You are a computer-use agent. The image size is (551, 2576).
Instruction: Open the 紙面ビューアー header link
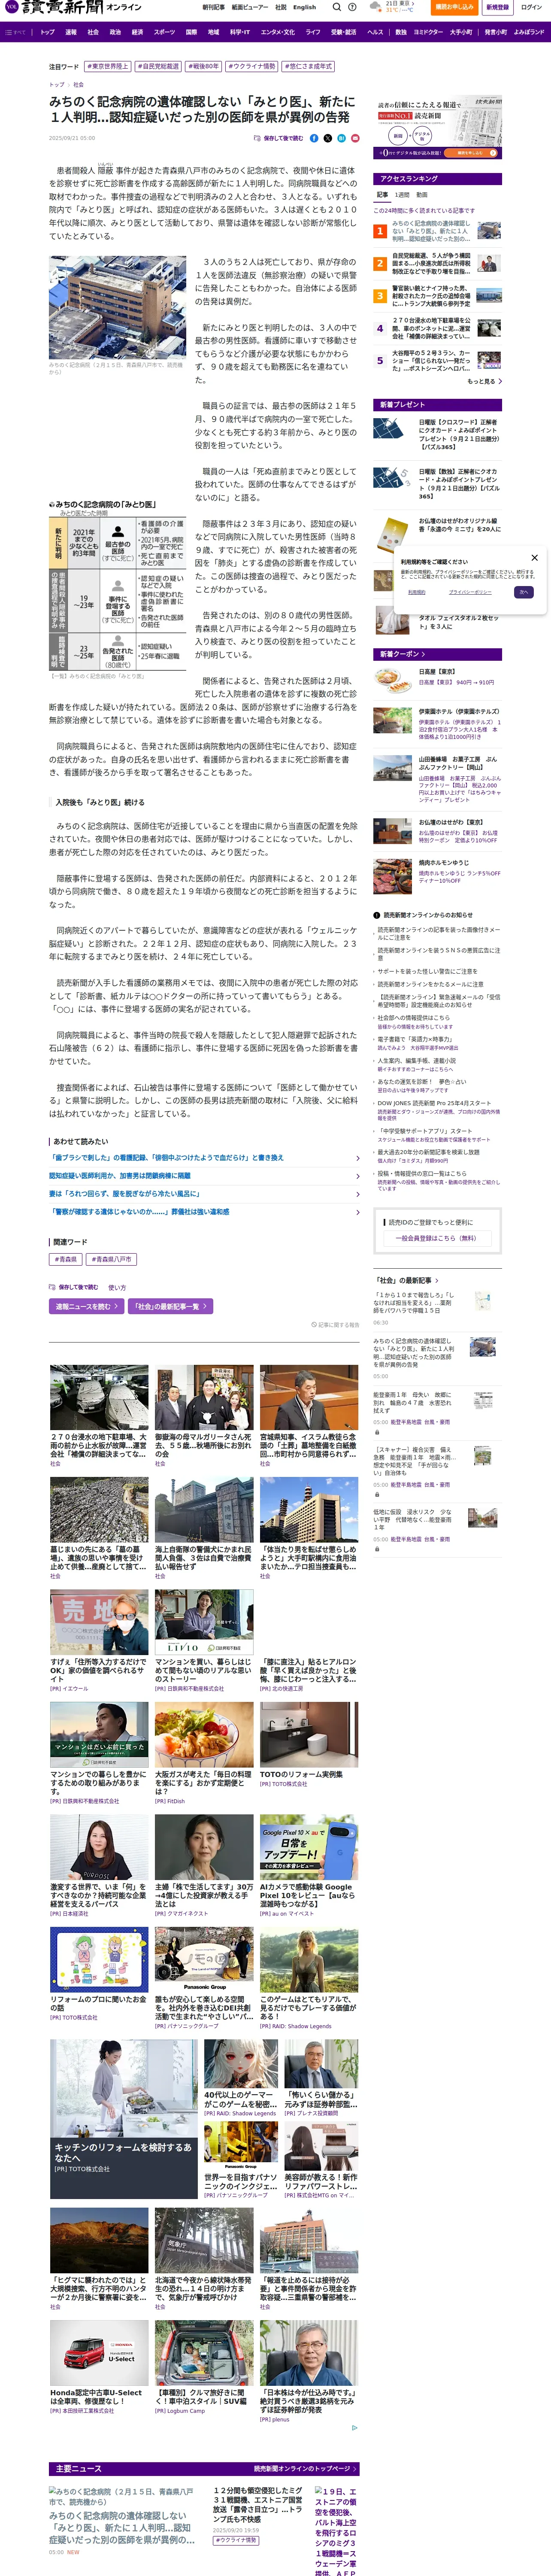[250, 7]
